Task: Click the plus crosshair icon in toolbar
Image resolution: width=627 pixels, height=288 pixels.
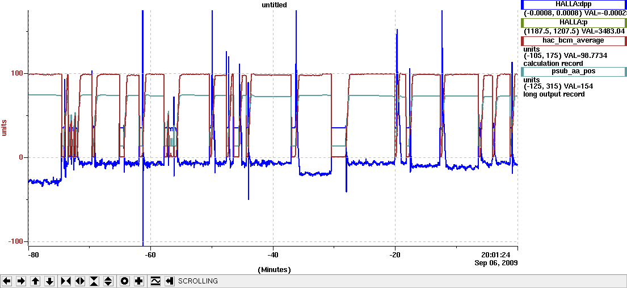Action: coord(139,281)
